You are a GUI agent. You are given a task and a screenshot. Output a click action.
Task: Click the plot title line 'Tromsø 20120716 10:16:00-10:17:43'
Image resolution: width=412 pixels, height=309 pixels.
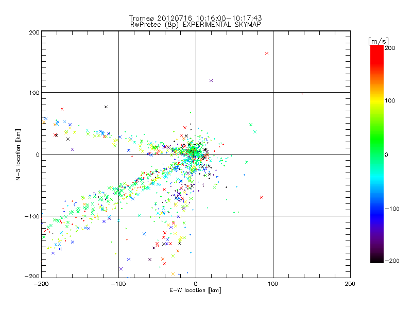point(196,18)
